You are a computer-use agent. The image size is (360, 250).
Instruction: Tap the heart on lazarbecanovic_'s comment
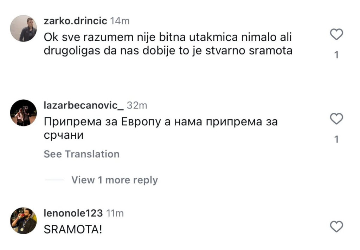click(337, 119)
